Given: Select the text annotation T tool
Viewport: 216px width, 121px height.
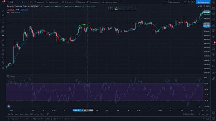Looking at the screenshot, I should click(3, 23).
